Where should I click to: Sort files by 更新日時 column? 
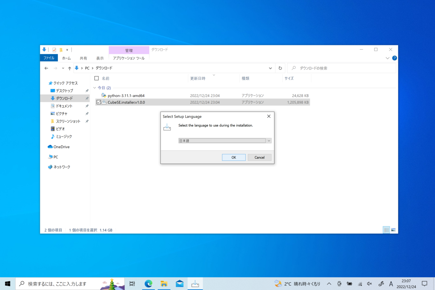click(198, 78)
